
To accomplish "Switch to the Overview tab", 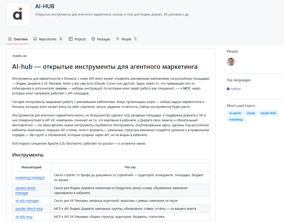I will pos(18,39).
